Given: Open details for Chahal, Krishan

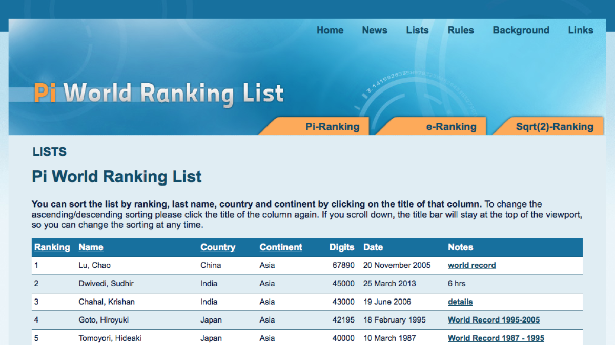Looking at the screenshot, I should pos(460,302).
